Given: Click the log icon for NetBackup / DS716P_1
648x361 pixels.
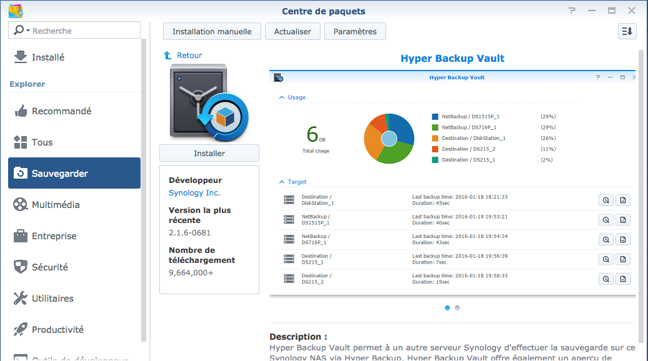Looking at the screenshot, I should (x=623, y=240).
